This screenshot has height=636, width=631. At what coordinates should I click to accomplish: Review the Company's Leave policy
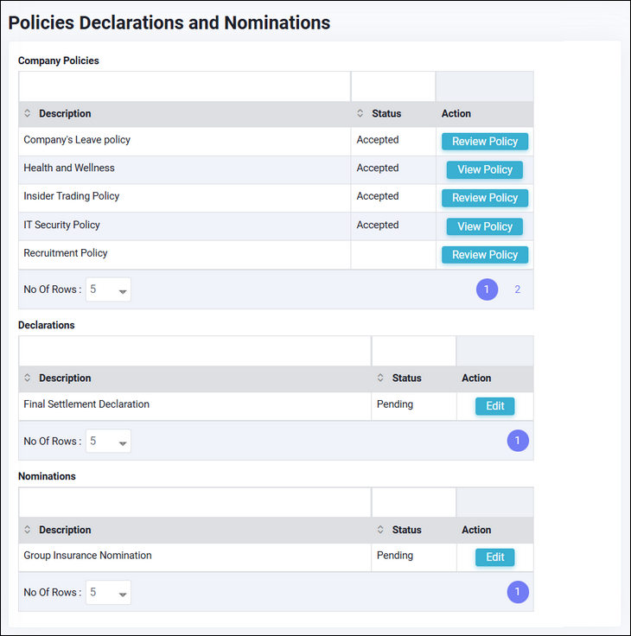(484, 142)
